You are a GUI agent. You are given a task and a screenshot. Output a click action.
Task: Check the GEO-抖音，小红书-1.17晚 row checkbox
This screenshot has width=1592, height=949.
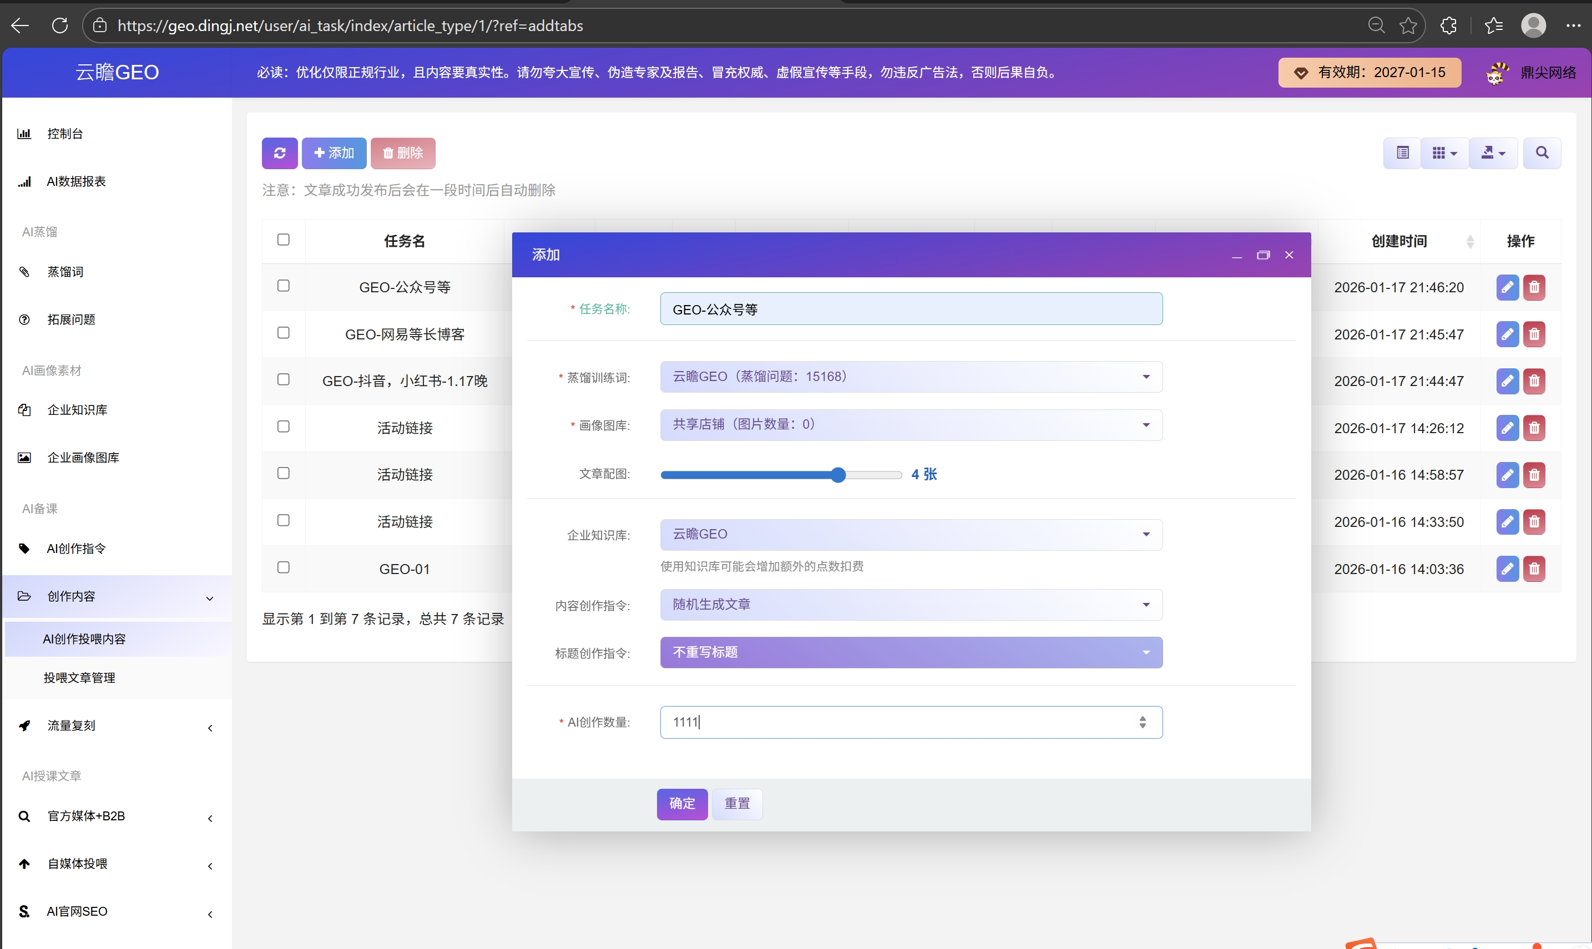click(x=284, y=379)
